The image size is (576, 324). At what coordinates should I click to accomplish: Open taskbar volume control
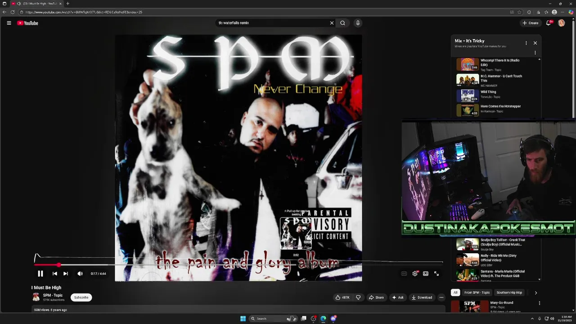[552, 319]
